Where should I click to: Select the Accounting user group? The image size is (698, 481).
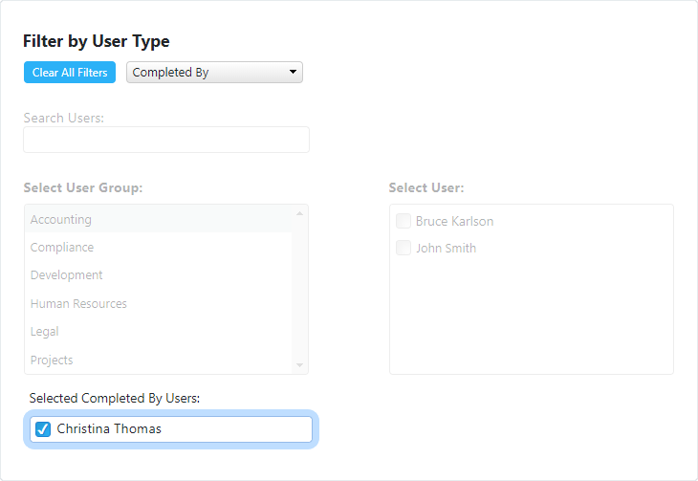(x=158, y=219)
